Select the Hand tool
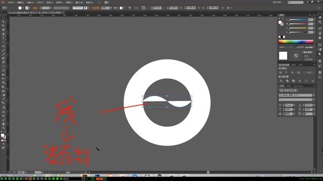The width and height of the screenshot is (323, 181). point(4,124)
